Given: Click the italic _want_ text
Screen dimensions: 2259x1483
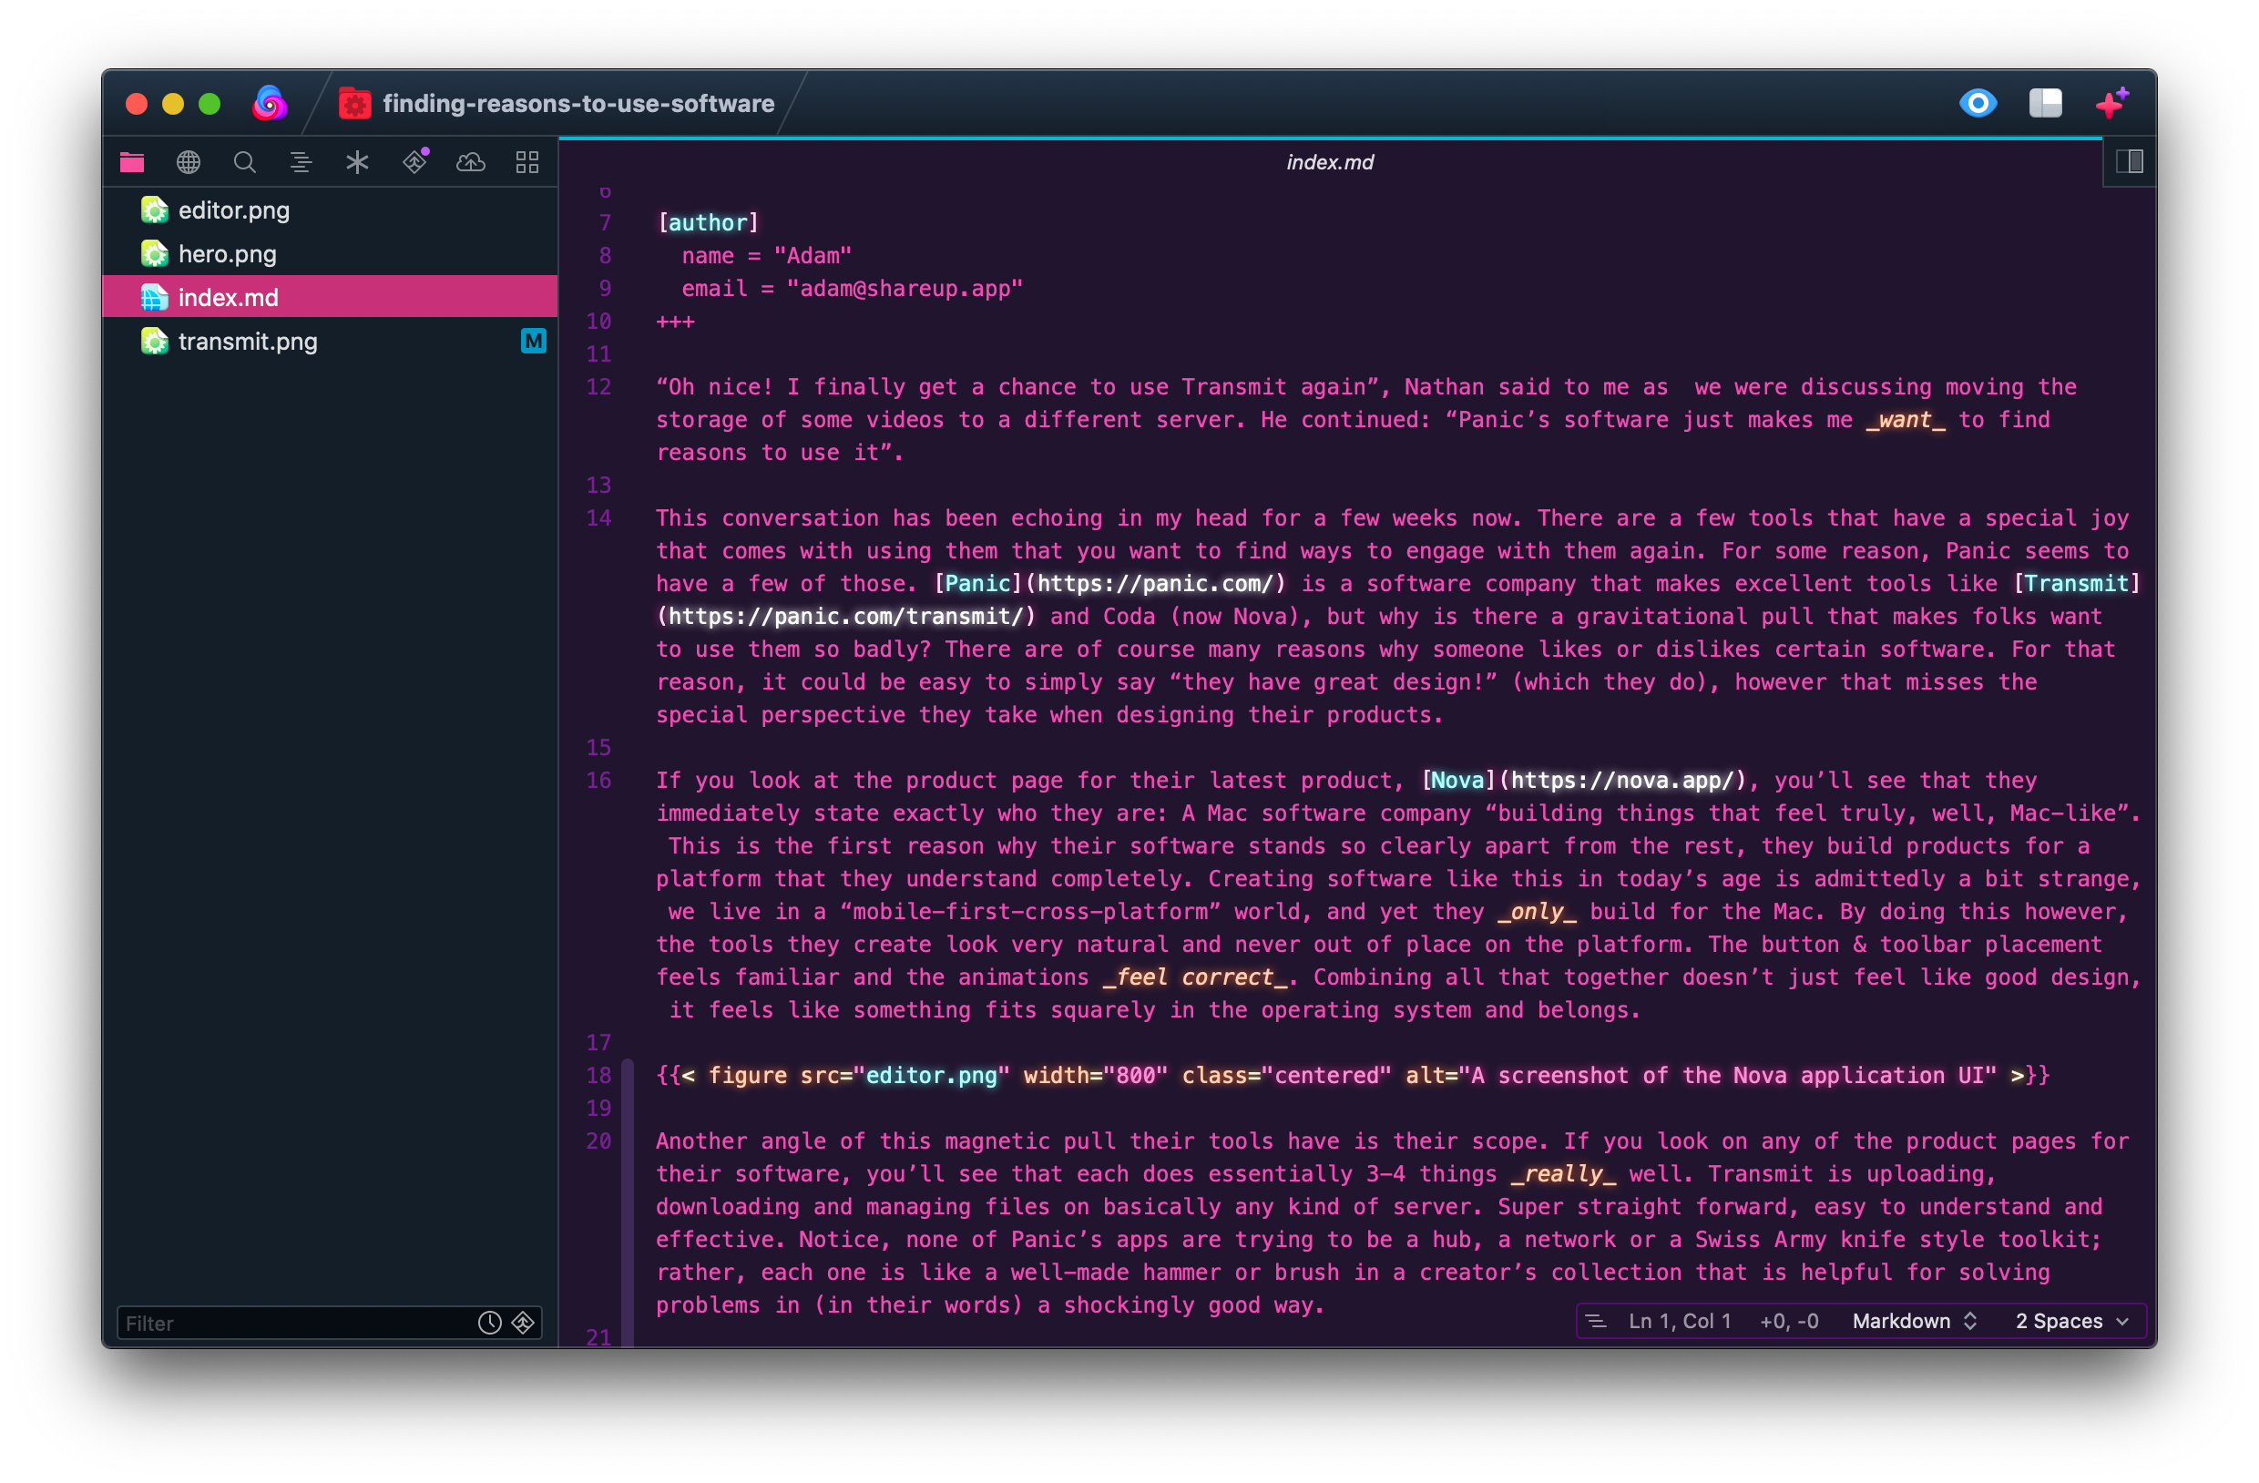Looking at the screenshot, I should pos(1905,420).
